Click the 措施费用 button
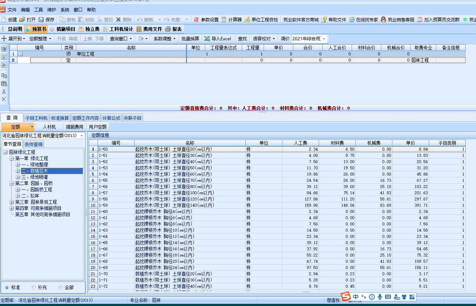The height and width of the screenshot is (306, 476). coord(74,127)
